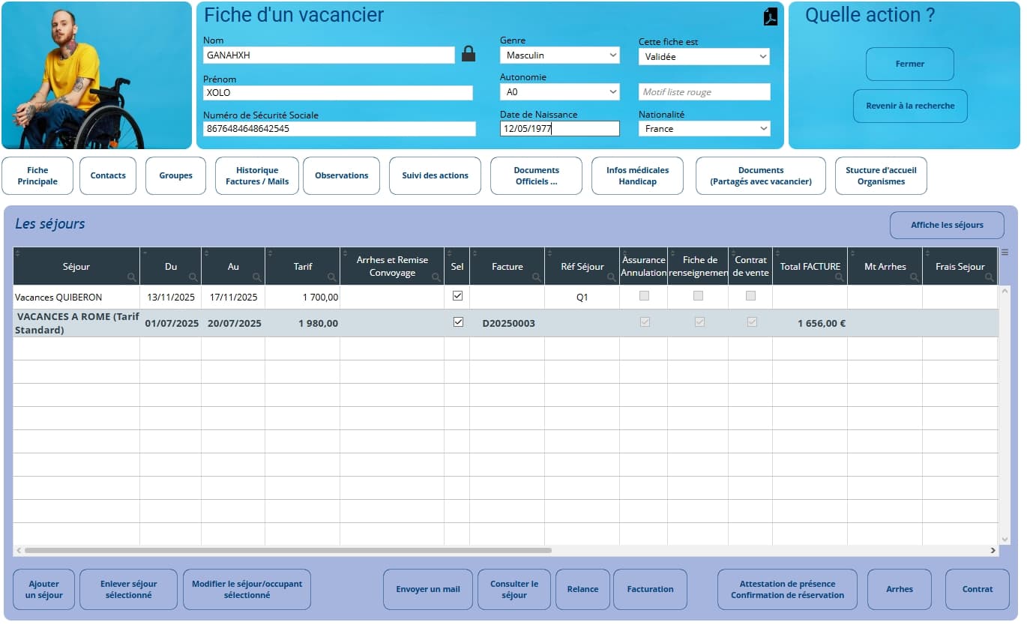
Task: Click the magnifier icon in Tarif column
Action: tap(332, 277)
